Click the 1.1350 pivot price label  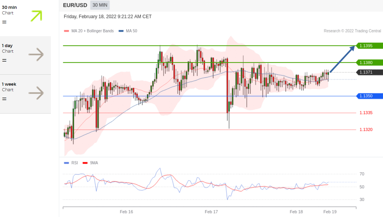click(x=369, y=96)
